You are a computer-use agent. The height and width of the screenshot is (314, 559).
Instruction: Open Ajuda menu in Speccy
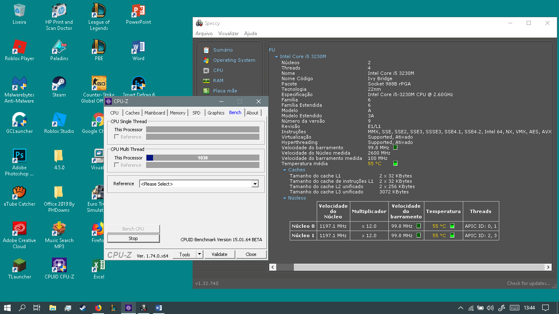(250, 34)
